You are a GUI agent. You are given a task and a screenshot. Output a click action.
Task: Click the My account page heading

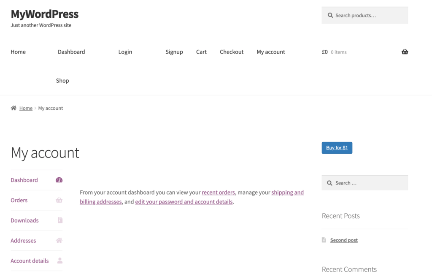[x=45, y=153]
